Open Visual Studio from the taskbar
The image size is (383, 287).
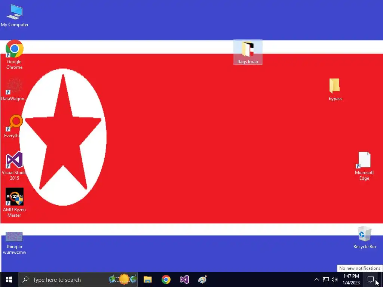(x=184, y=280)
